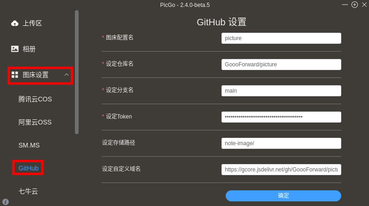
Task: Open the info icon at bottom left
Action: point(6,202)
